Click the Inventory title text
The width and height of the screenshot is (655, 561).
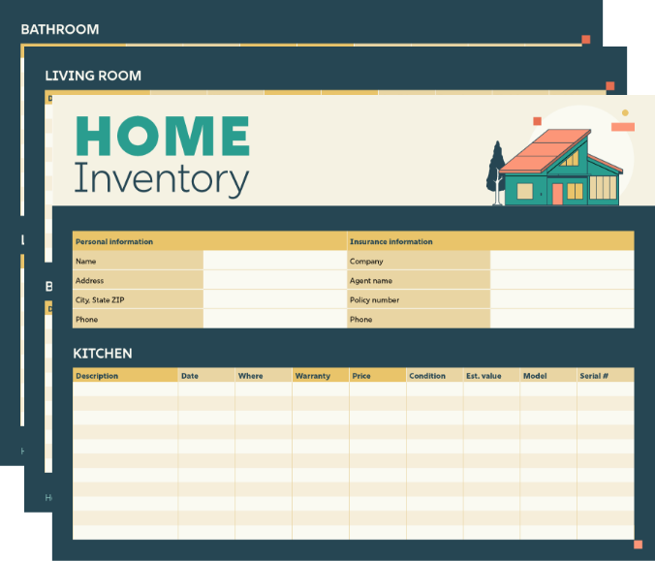click(x=162, y=180)
